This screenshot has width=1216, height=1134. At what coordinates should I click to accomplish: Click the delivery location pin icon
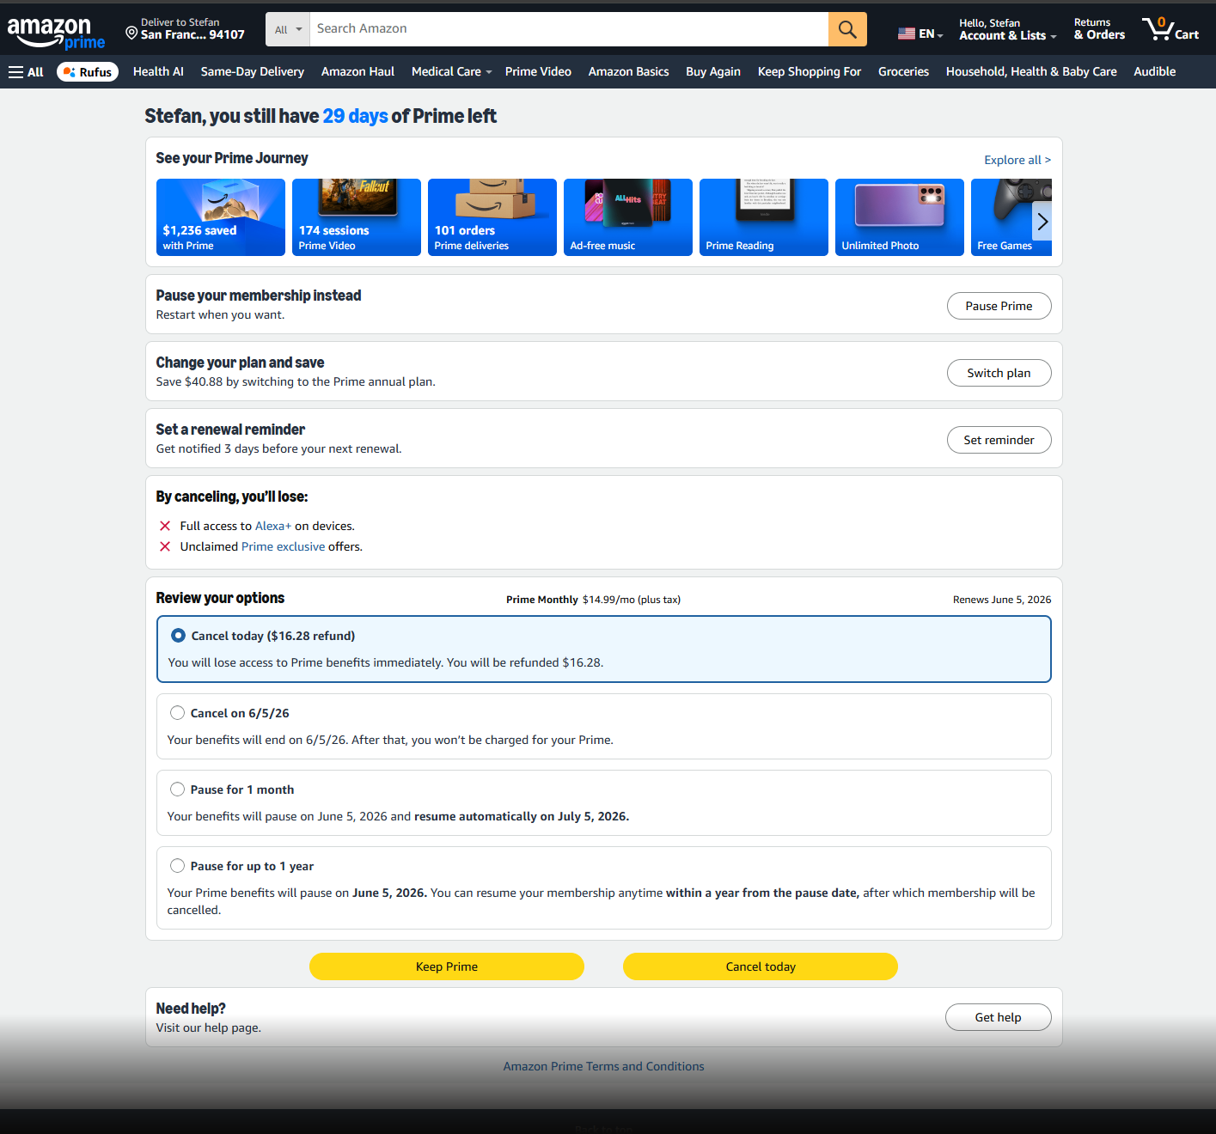(x=131, y=33)
